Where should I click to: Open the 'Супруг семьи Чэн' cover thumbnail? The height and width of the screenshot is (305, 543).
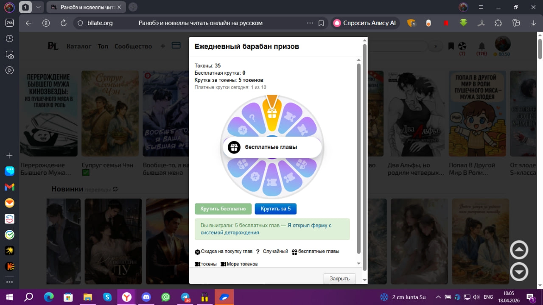tap(110, 113)
